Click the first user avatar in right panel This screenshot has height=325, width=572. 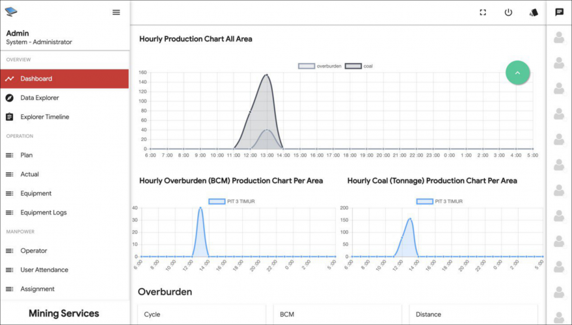tap(559, 38)
